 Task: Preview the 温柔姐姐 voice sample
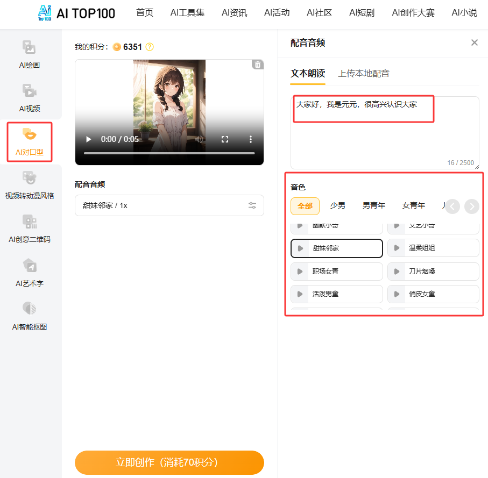(397, 248)
